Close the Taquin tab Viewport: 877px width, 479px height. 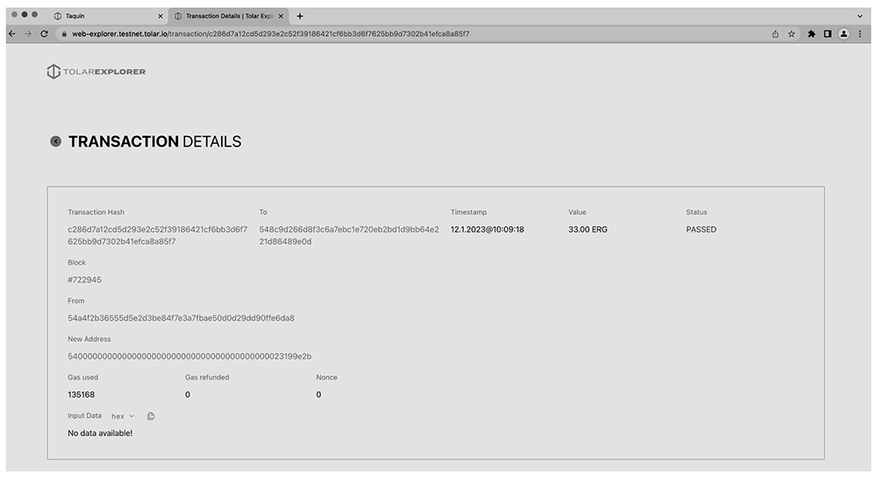coord(160,16)
